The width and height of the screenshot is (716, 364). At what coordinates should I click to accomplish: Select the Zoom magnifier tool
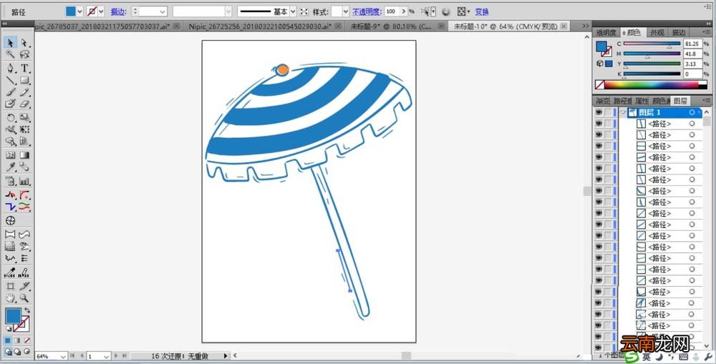(24, 298)
